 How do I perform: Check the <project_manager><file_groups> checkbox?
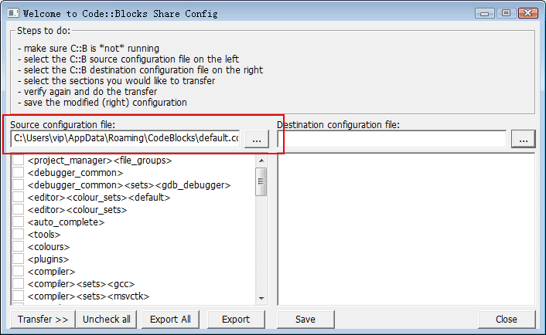click(x=18, y=161)
